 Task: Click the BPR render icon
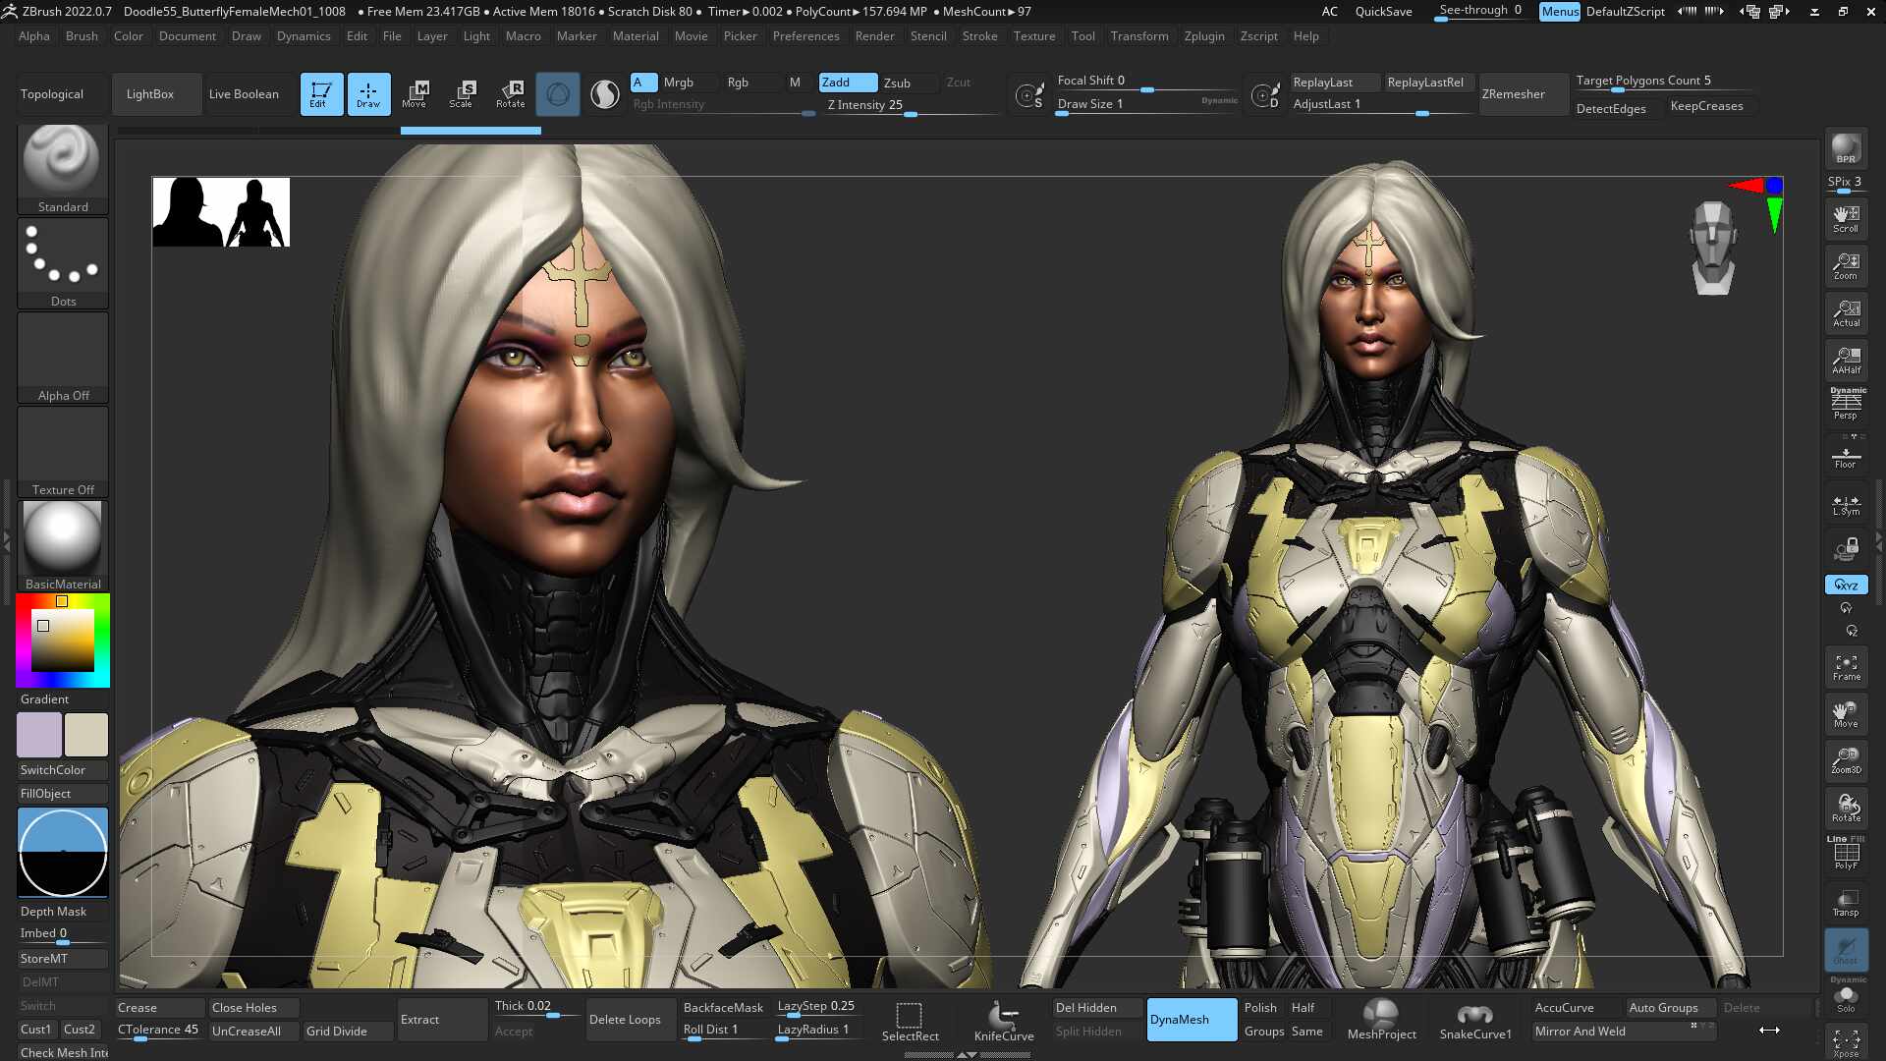tap(1846, 149)
